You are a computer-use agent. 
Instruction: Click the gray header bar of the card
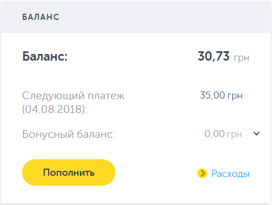coord(136,17)
